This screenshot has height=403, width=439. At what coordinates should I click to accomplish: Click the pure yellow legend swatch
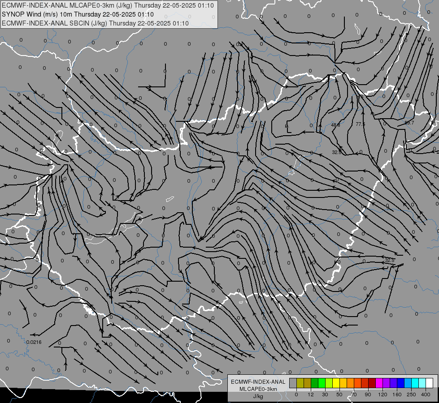[336, 383]
